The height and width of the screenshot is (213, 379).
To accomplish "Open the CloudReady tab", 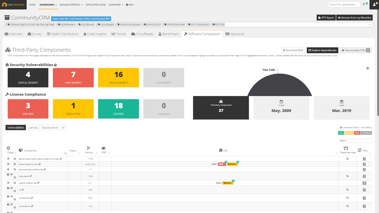I will [142, 34].
